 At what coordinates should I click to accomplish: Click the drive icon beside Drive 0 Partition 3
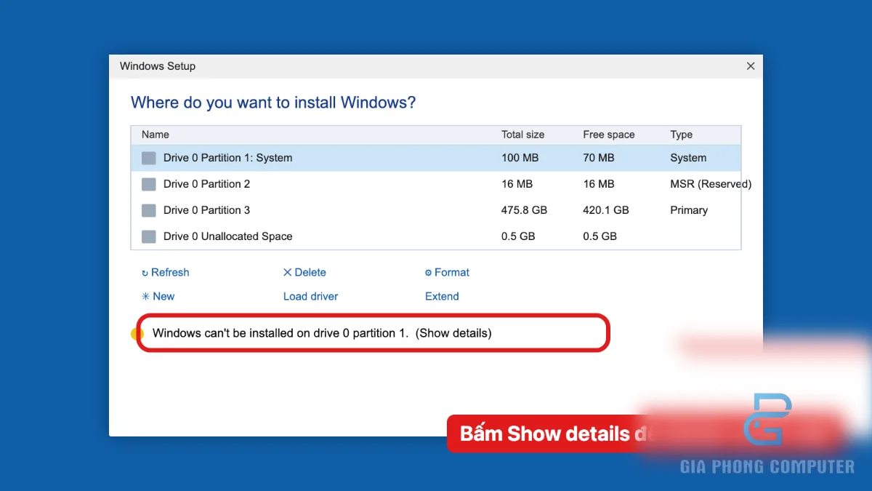coord(149,210)
